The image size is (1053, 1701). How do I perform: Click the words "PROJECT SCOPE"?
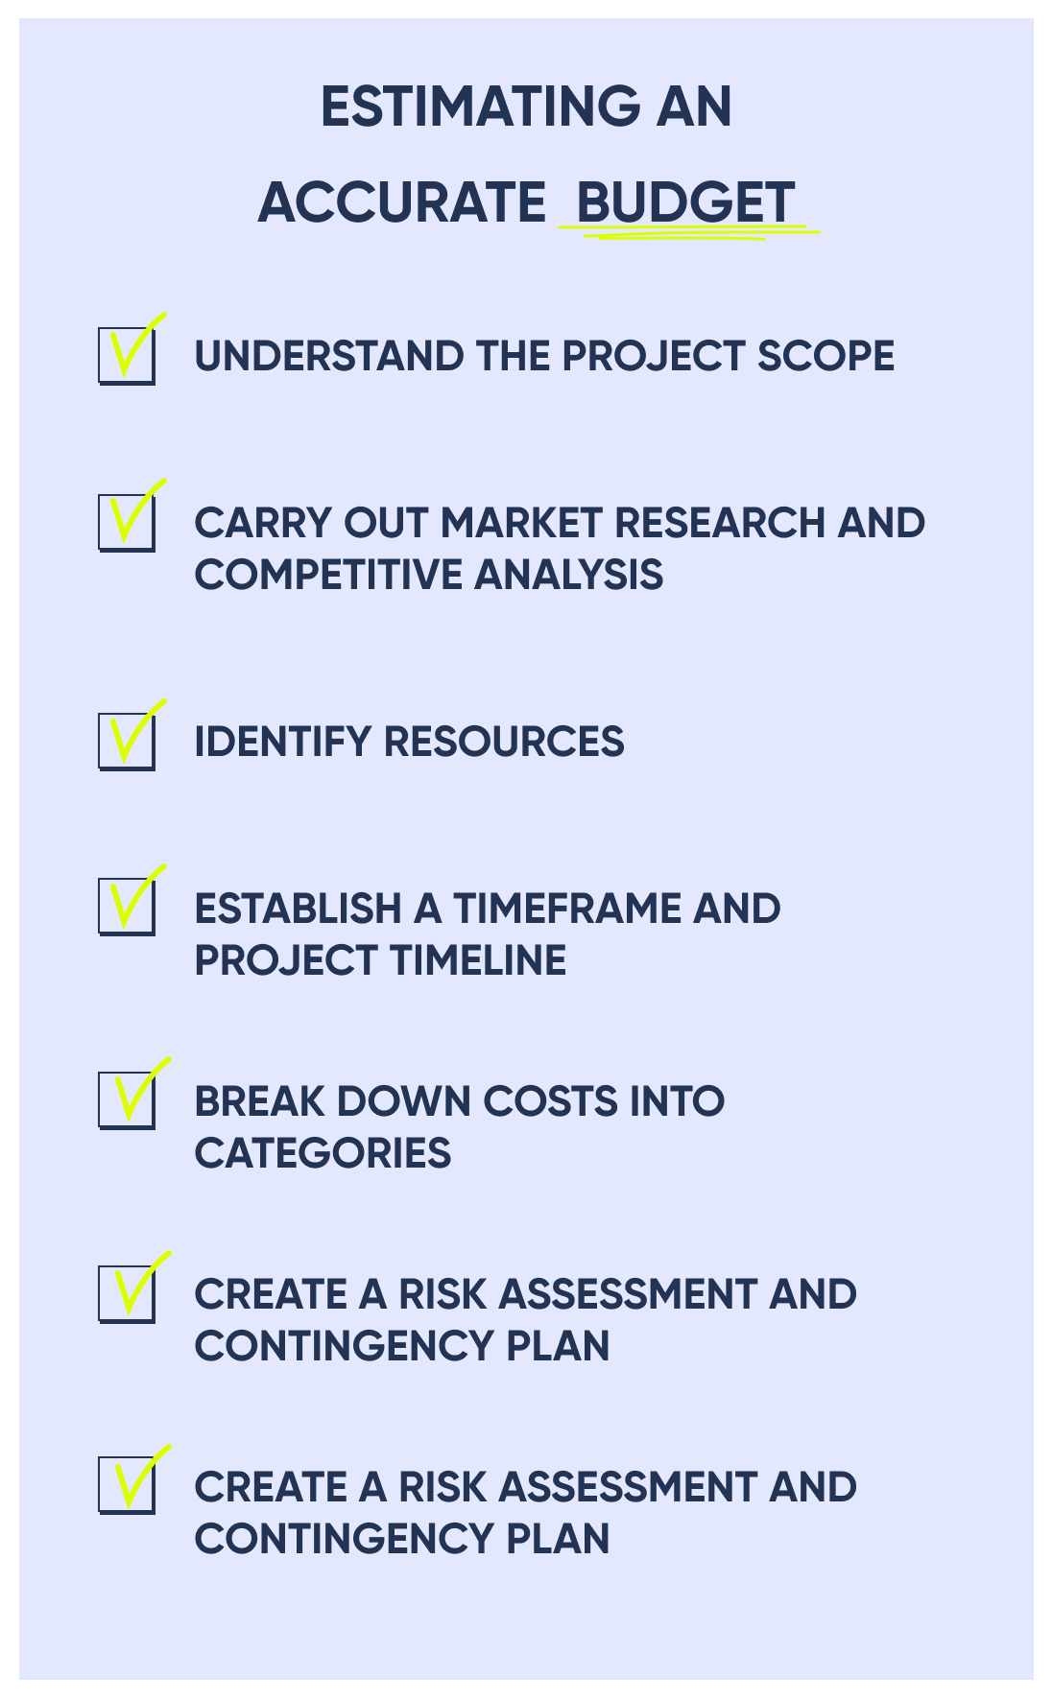(728, 356)
